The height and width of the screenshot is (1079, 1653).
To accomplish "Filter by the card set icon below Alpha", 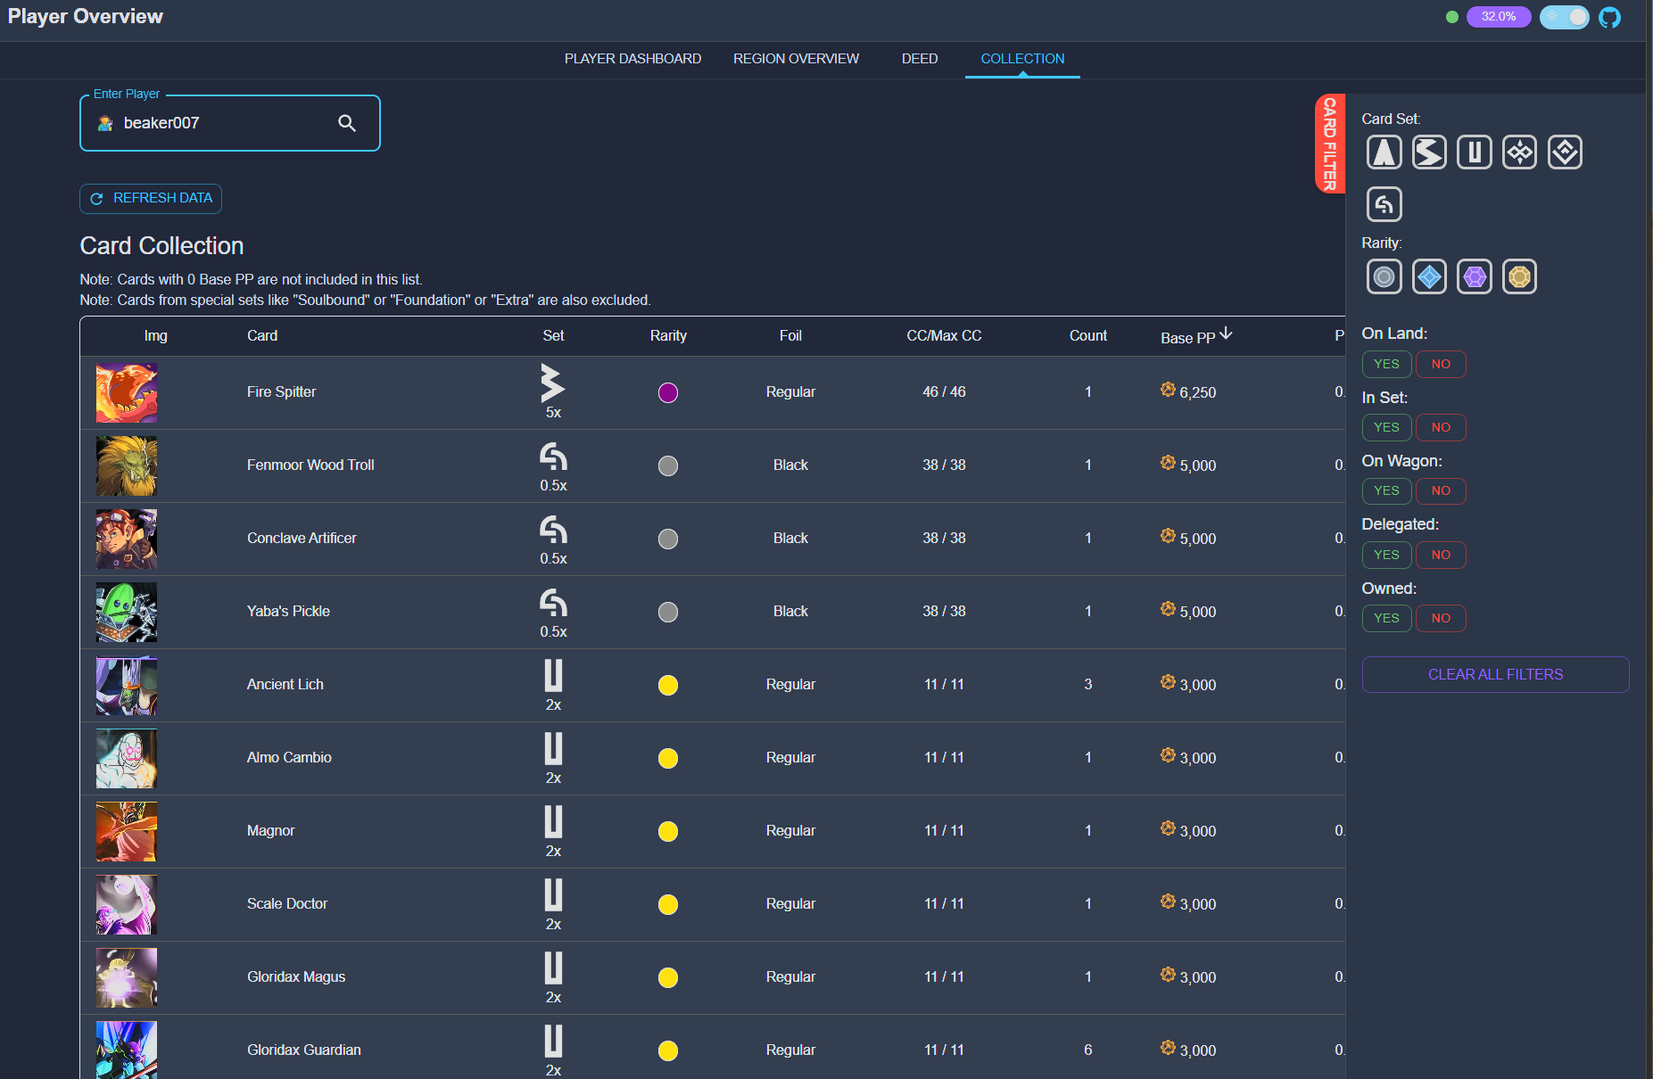I will click(x=1384, y=204).
